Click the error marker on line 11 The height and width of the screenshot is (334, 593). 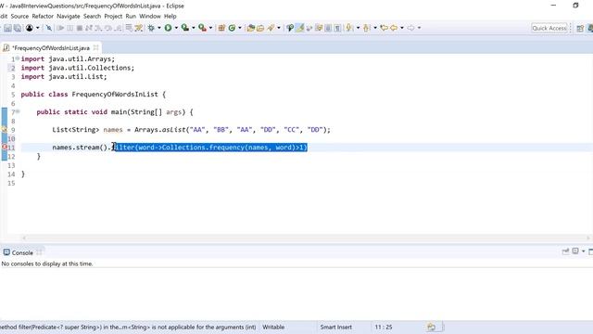(4, 148)
